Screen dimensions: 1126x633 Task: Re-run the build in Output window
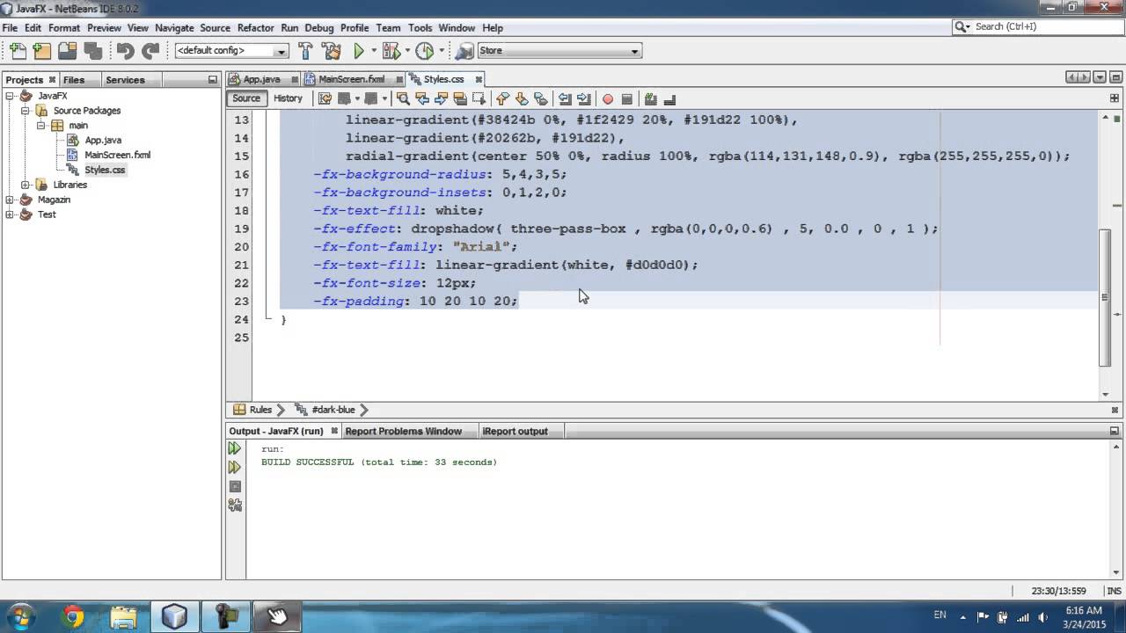(x=235, y=448)
